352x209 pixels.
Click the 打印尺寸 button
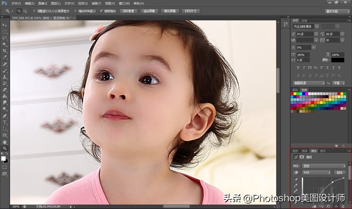(190, 11)
